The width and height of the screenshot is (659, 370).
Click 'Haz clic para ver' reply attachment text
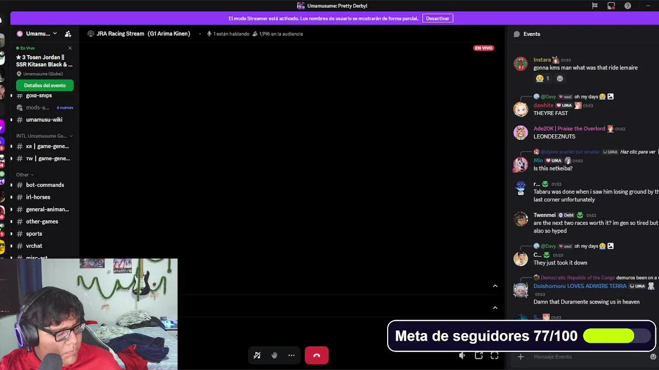(638, 152)
